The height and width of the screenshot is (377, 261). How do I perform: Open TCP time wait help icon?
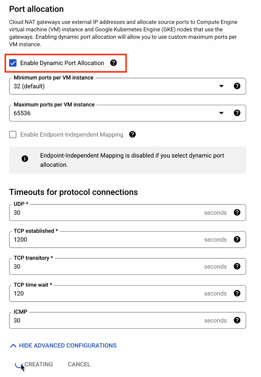point(237,293)
